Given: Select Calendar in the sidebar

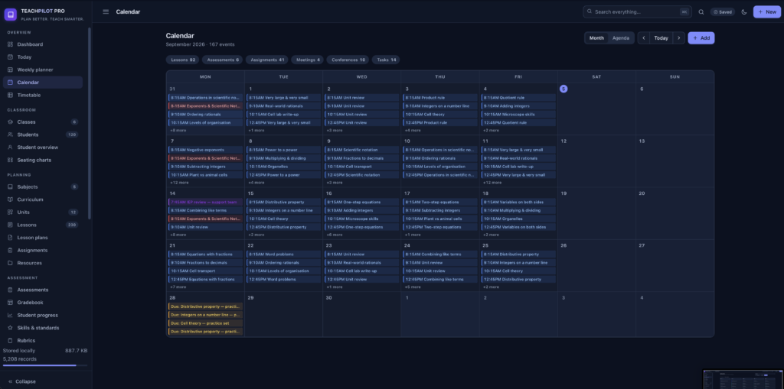Looking at the screenshot, I should (43, 83).
